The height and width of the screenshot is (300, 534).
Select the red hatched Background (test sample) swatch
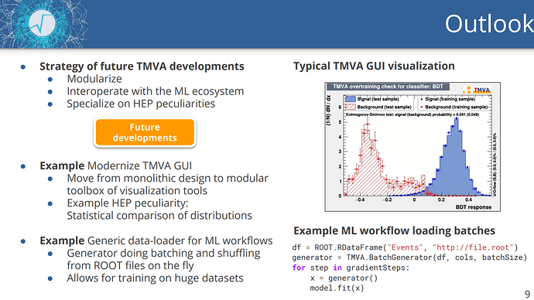tap(350, 107)
